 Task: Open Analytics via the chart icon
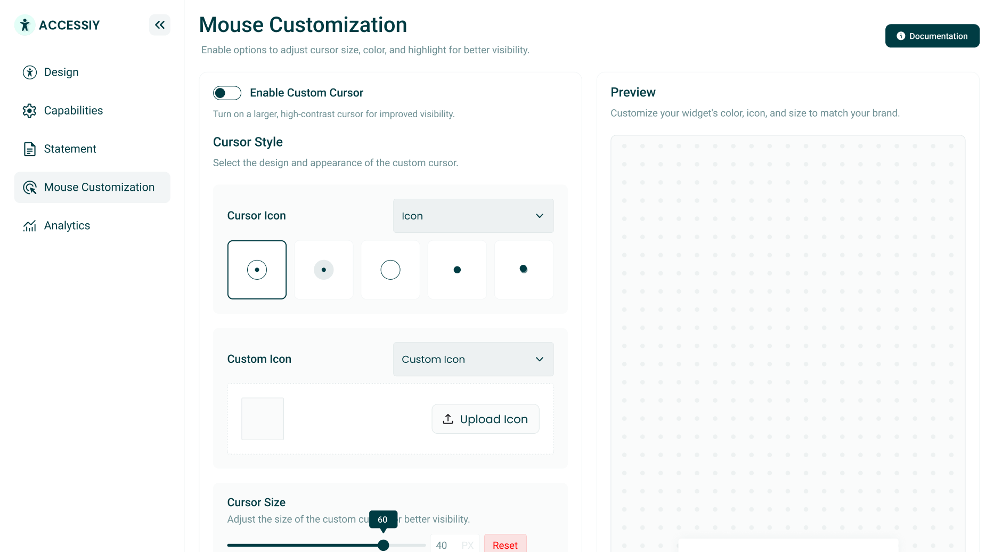[x=29, y=225]
